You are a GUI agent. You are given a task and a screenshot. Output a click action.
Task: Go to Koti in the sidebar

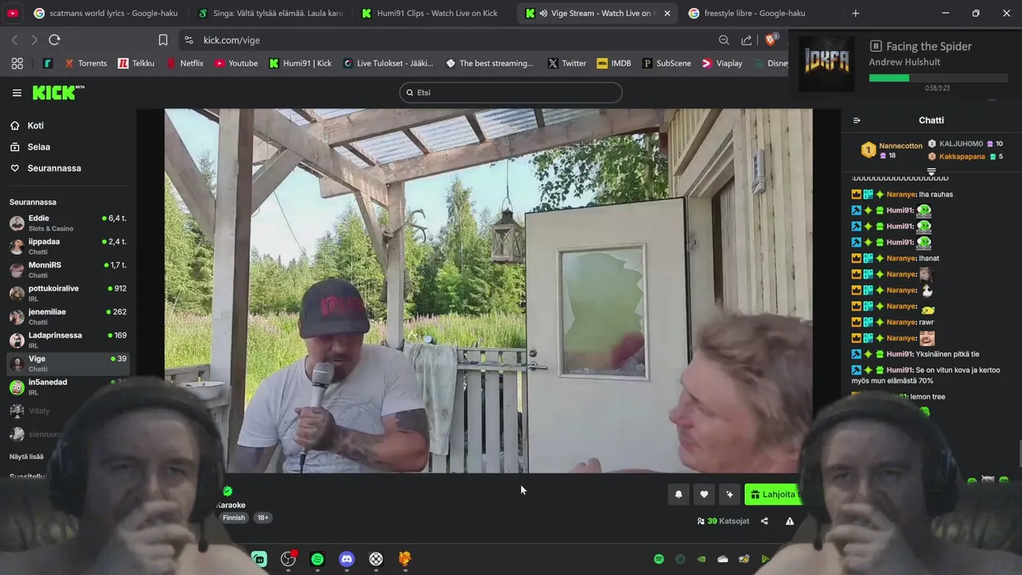click(x=27, y=125)
